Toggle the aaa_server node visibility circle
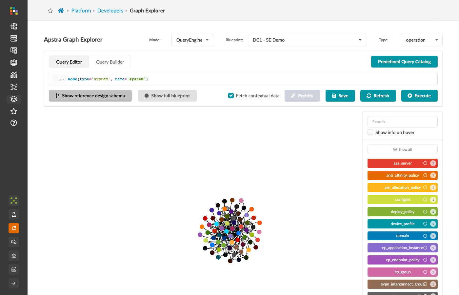The width and height of the screenshot is (459, 295). coord(425,163)
